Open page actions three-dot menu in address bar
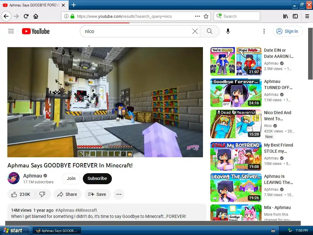 [x=197, y=16]
